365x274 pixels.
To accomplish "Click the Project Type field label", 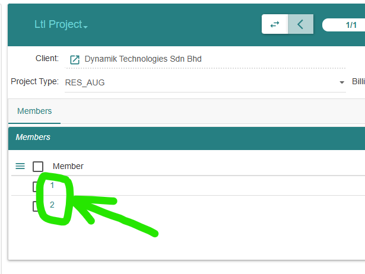I will tap(34, 81).
